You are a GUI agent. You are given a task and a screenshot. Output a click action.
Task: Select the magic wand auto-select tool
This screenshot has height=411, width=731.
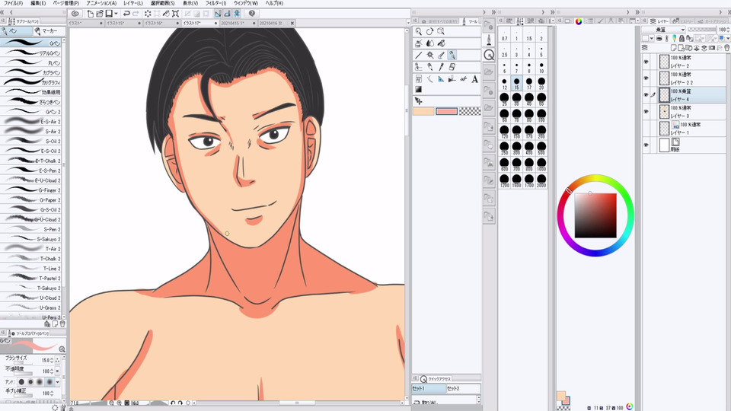429,55
